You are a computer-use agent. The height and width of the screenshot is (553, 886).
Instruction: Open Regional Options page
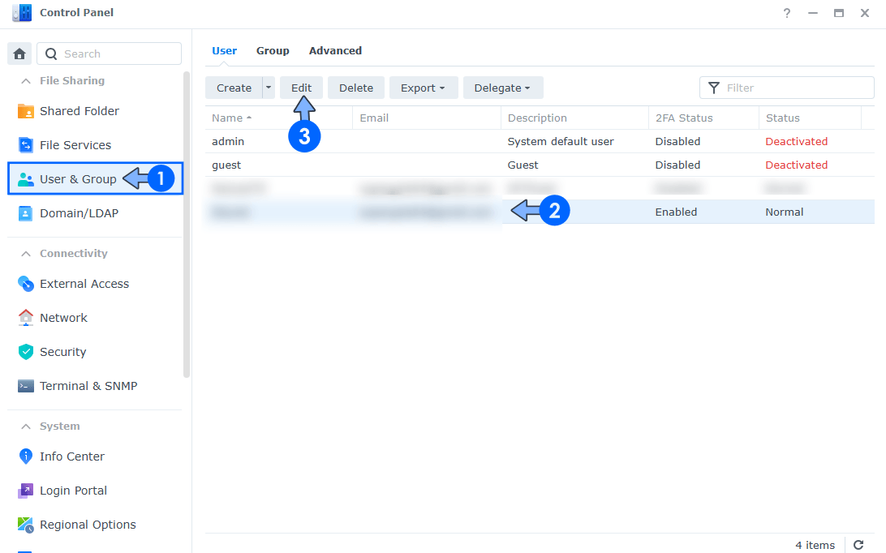[95, 525]
